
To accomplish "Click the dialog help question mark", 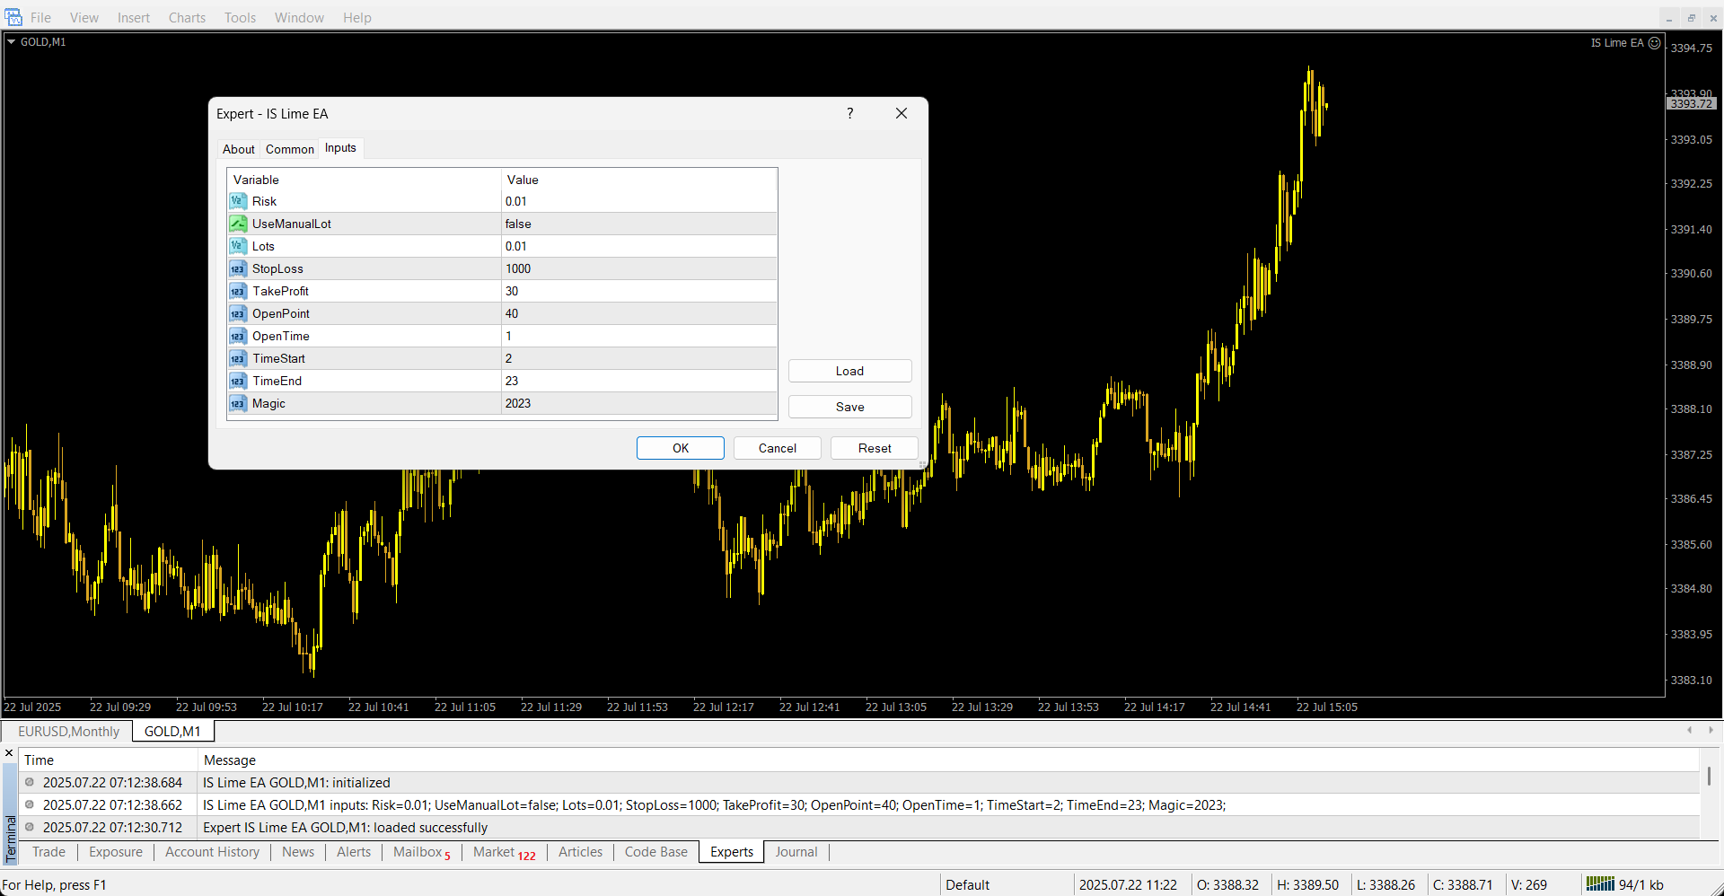I will click(849, 113).
